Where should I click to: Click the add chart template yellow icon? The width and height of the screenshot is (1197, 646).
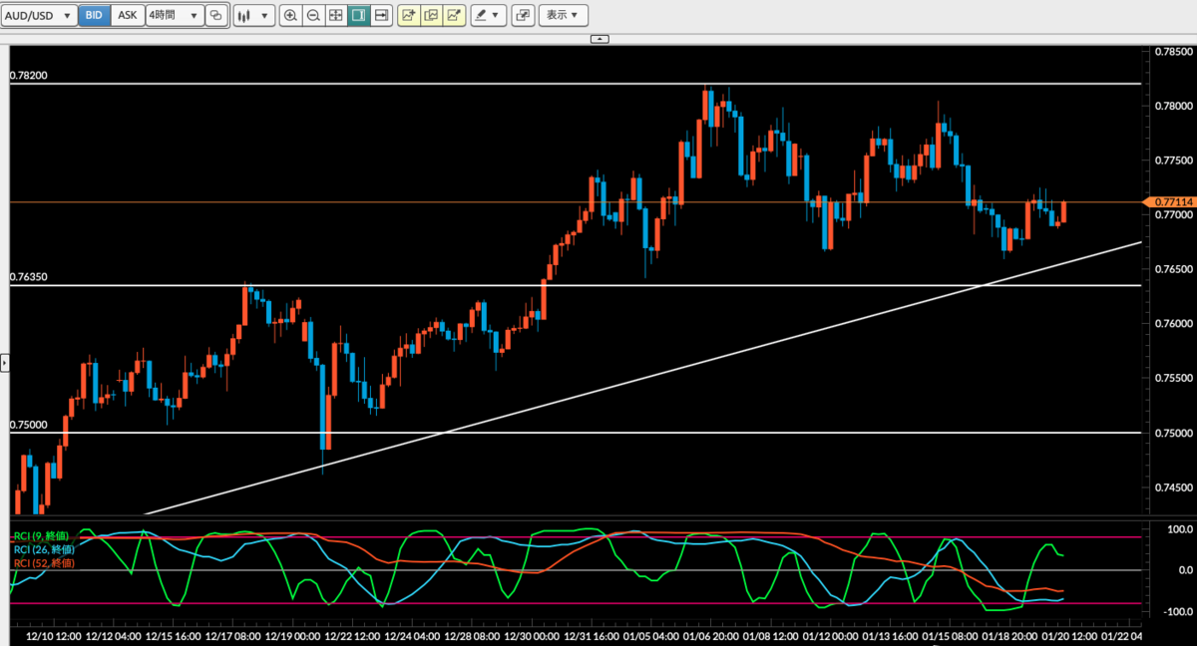coord(408,15)
